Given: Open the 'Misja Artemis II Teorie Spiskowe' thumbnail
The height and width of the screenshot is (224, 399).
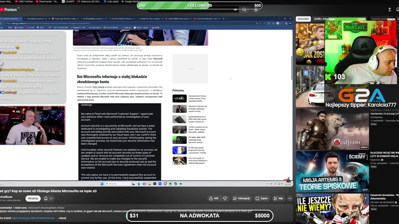Looking at the screenshot, I should [x=332, y=171].
